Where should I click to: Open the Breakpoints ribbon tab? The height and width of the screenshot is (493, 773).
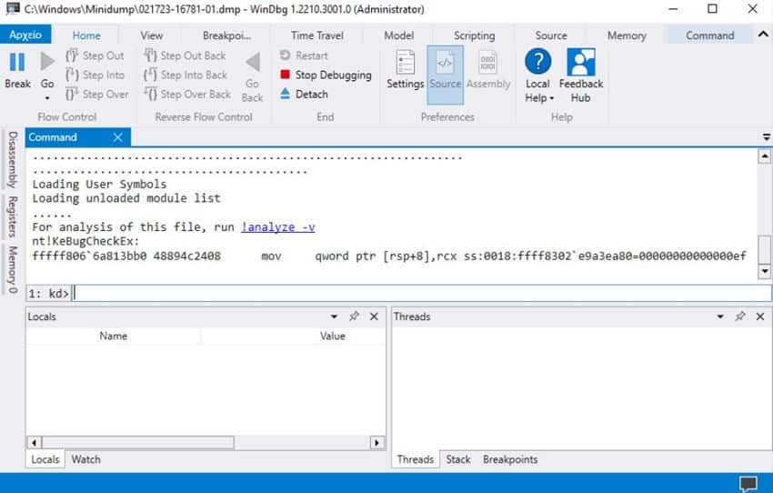click(x=226, y=35)
